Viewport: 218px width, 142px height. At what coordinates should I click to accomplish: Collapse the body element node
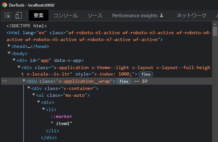(x=9, y=53)
